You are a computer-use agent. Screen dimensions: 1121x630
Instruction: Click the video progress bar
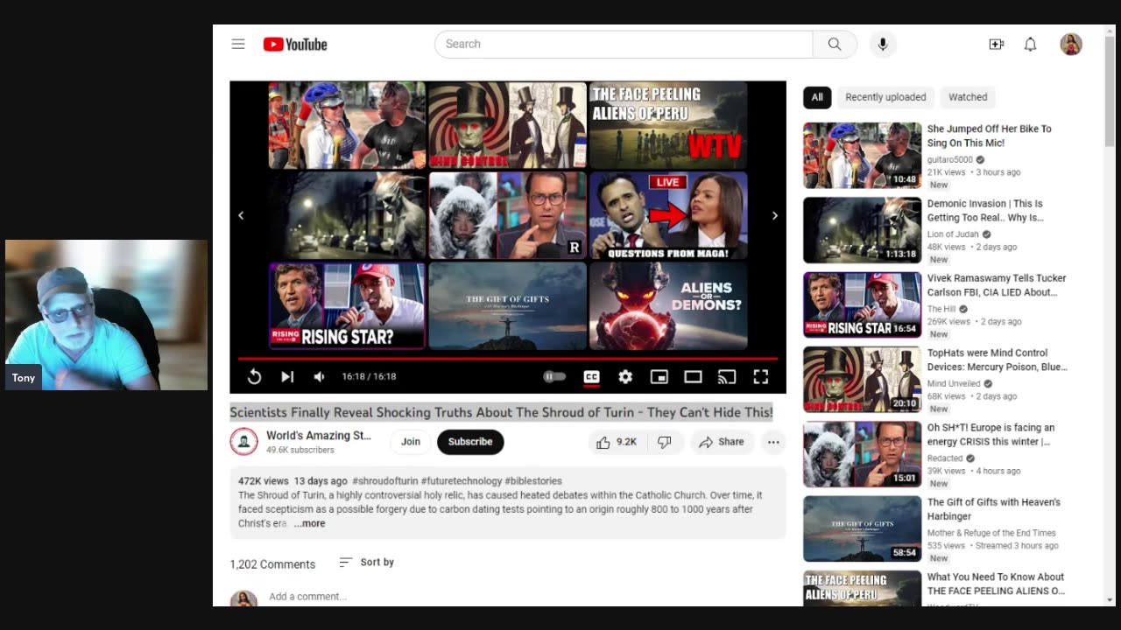click(508, 359)
